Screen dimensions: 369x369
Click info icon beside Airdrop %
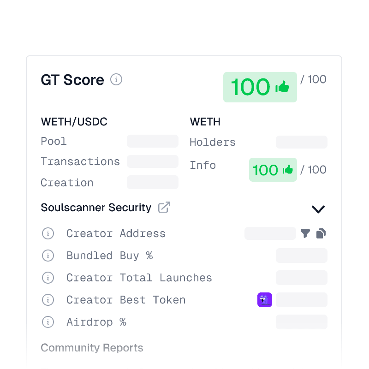point(48,322)
